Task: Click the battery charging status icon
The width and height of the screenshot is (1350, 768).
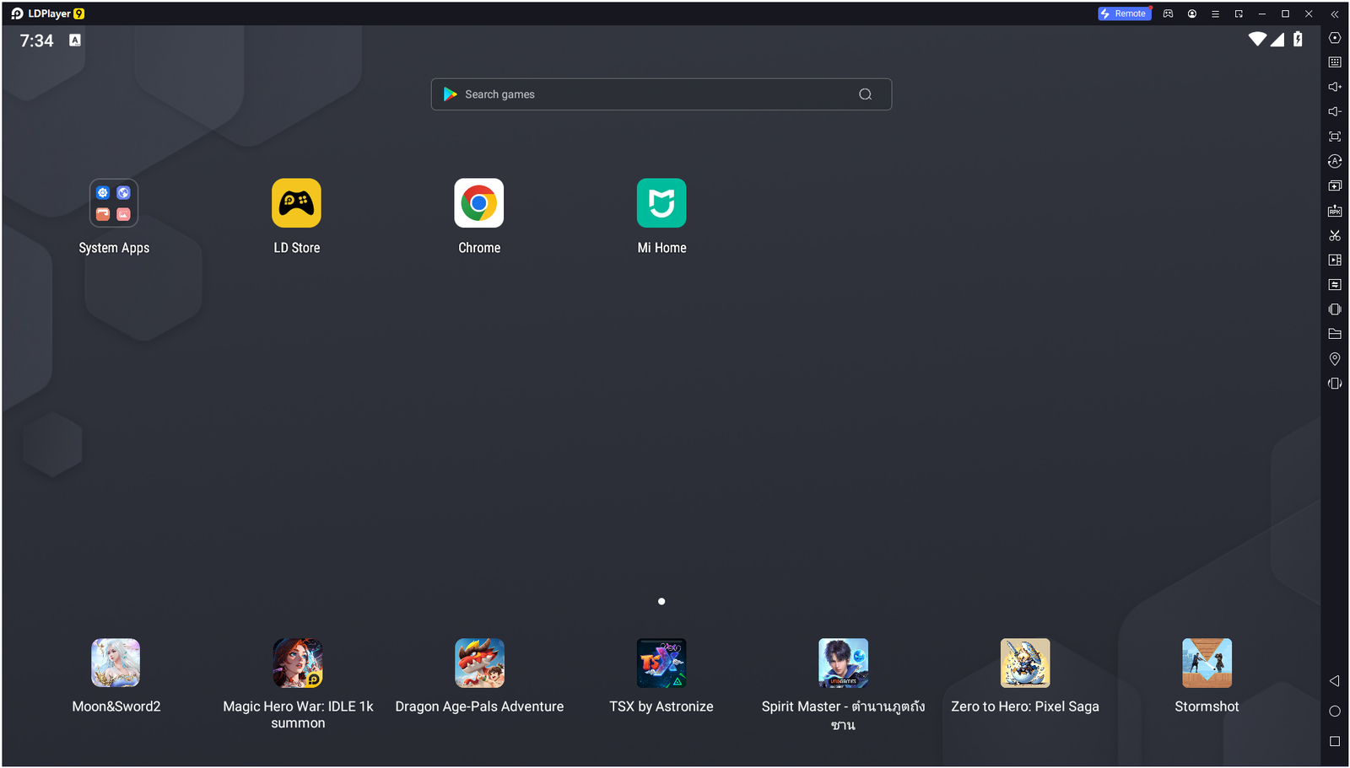Action: (1299, 39)
